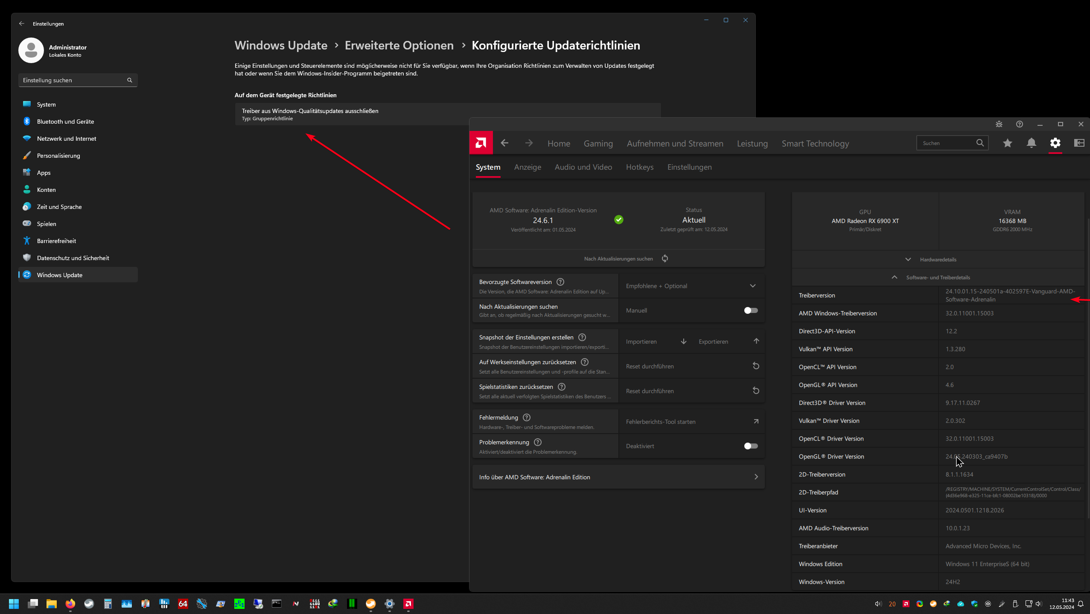Toggle the sidebar panel icon

(x=1079, y=143)
